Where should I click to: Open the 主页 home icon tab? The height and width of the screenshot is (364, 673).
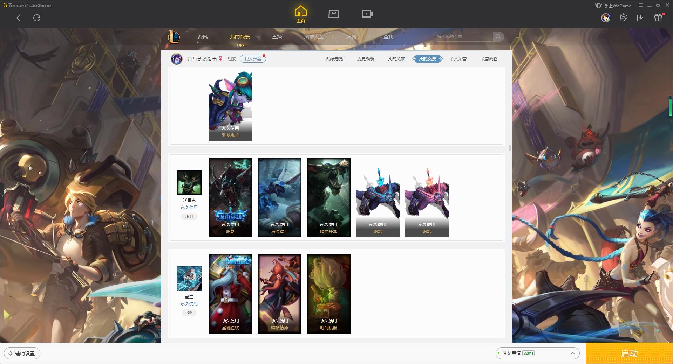click(301, 14)
